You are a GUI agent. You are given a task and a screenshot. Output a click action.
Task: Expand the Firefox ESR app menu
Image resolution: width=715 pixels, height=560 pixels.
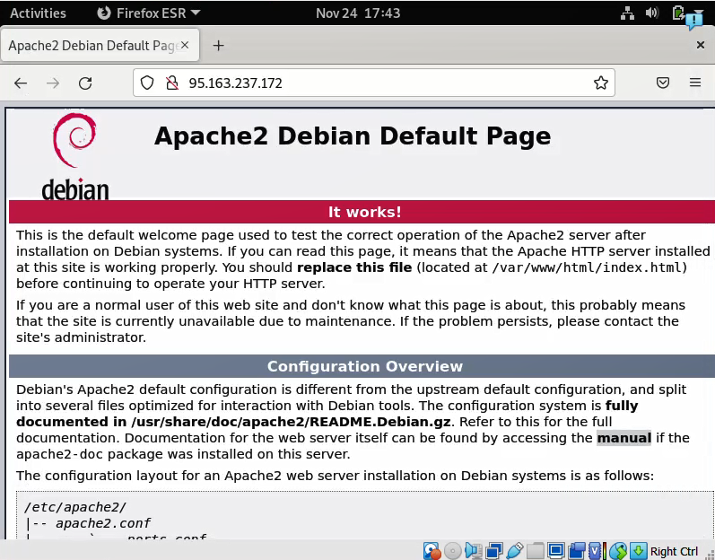pos(147,13)
